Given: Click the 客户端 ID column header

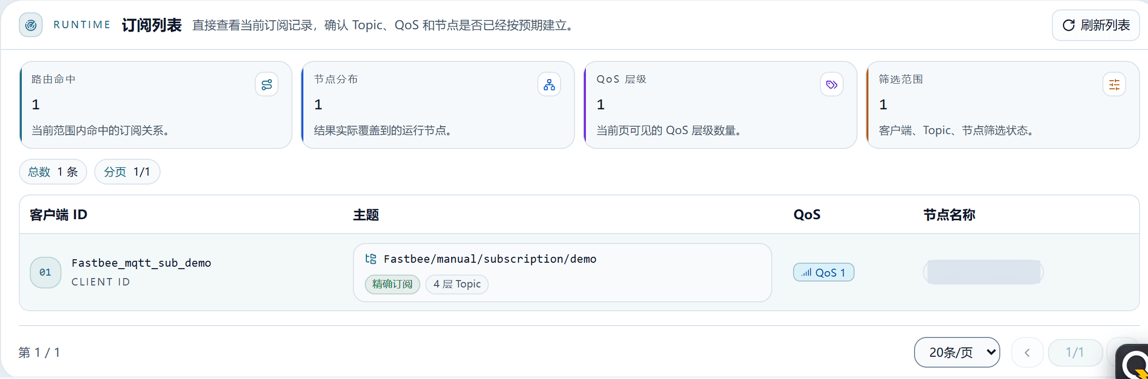Looking at the screenshot, I should click(x=58, y=215).
